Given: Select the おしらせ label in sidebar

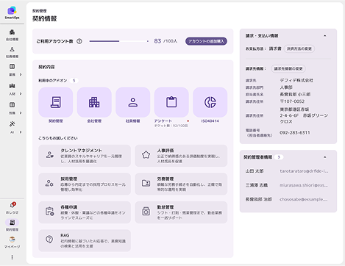Looking at the screenshot, I should click(12, 212).
